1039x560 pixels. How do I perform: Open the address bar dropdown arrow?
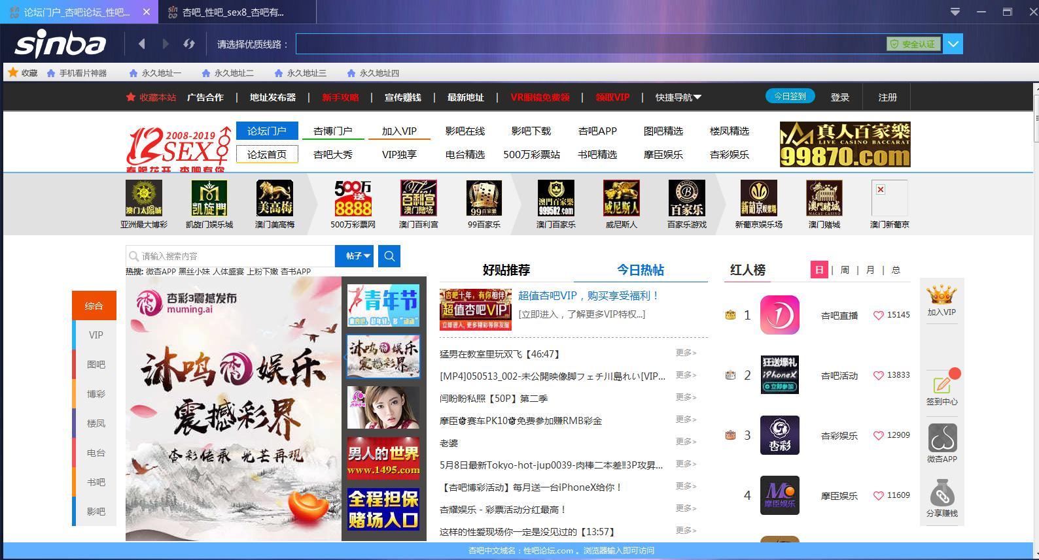click(953, 44)
